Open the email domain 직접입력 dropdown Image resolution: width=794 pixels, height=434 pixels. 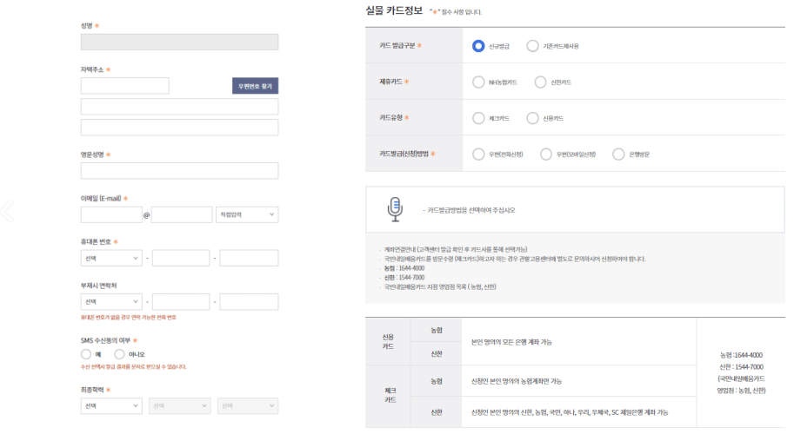point(247,214)
